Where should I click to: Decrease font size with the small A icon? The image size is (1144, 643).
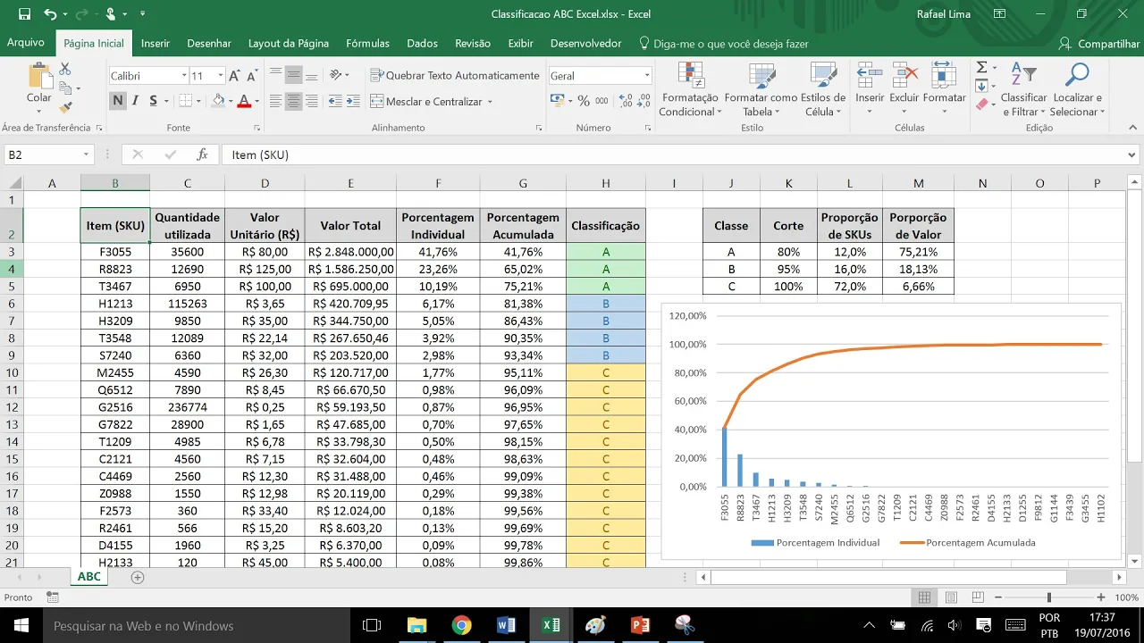click(x=251, y=76)
